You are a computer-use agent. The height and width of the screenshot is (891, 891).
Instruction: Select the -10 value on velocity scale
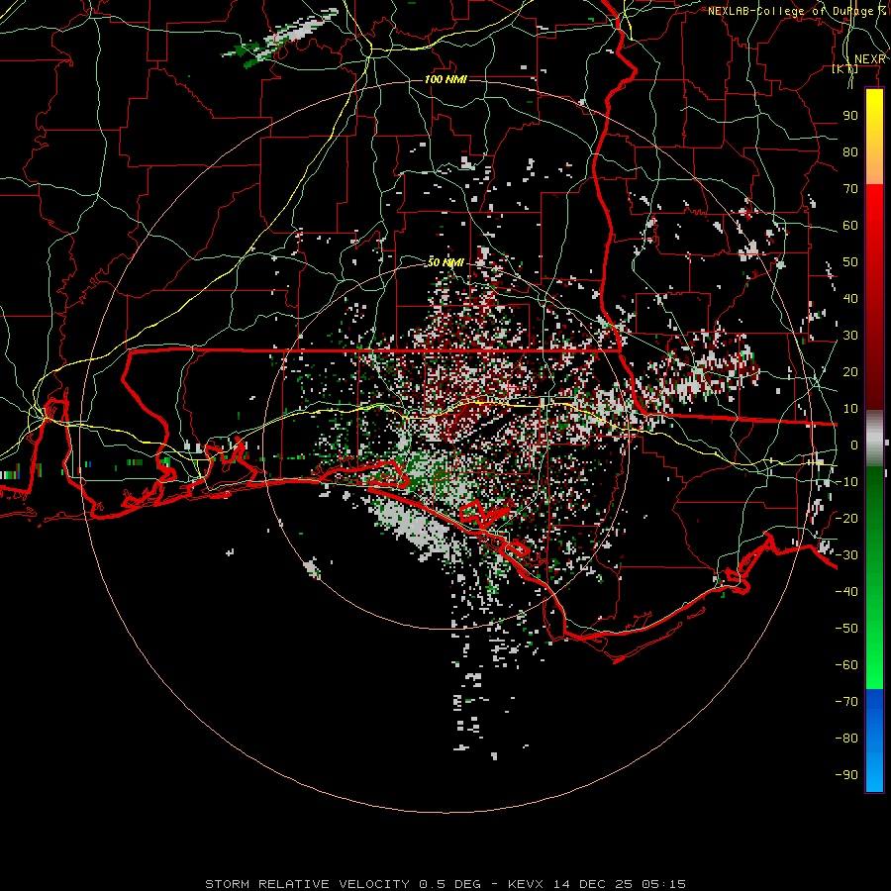click(846, 482)
